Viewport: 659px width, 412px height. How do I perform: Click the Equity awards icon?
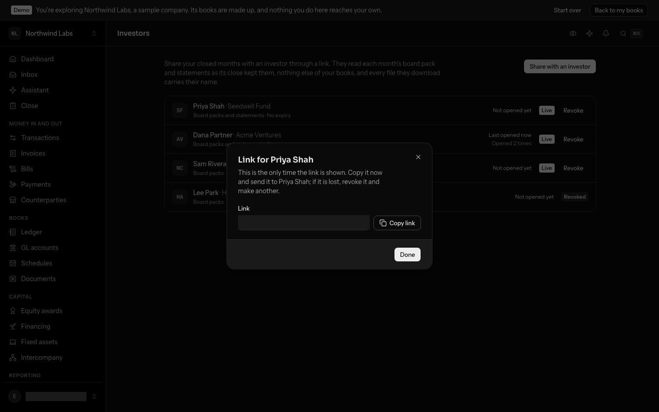pos(13,311)
